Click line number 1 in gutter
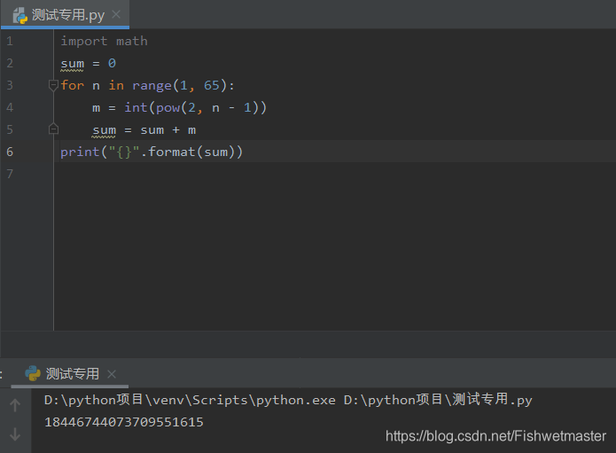This screenshot has width=616, height=453. (x=10, y=41)
